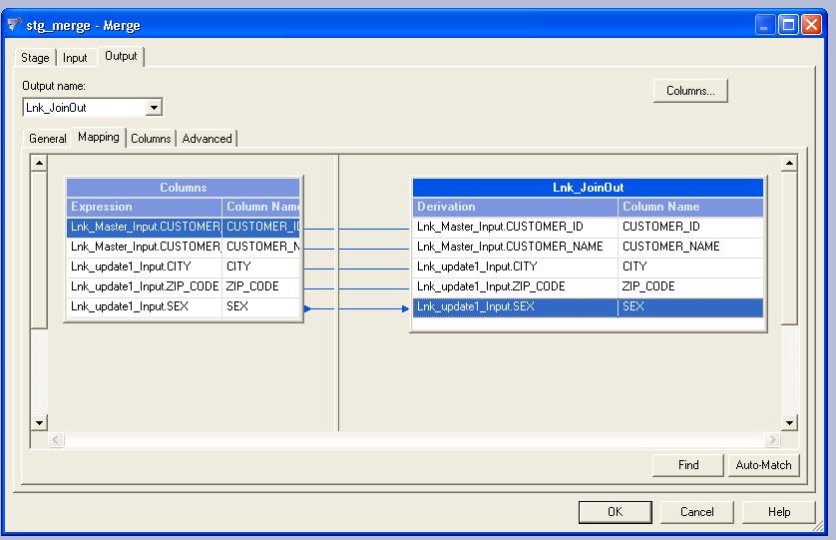Open the Columns sub-tab
Screen dimensions: 836x540
click(152, 139)
